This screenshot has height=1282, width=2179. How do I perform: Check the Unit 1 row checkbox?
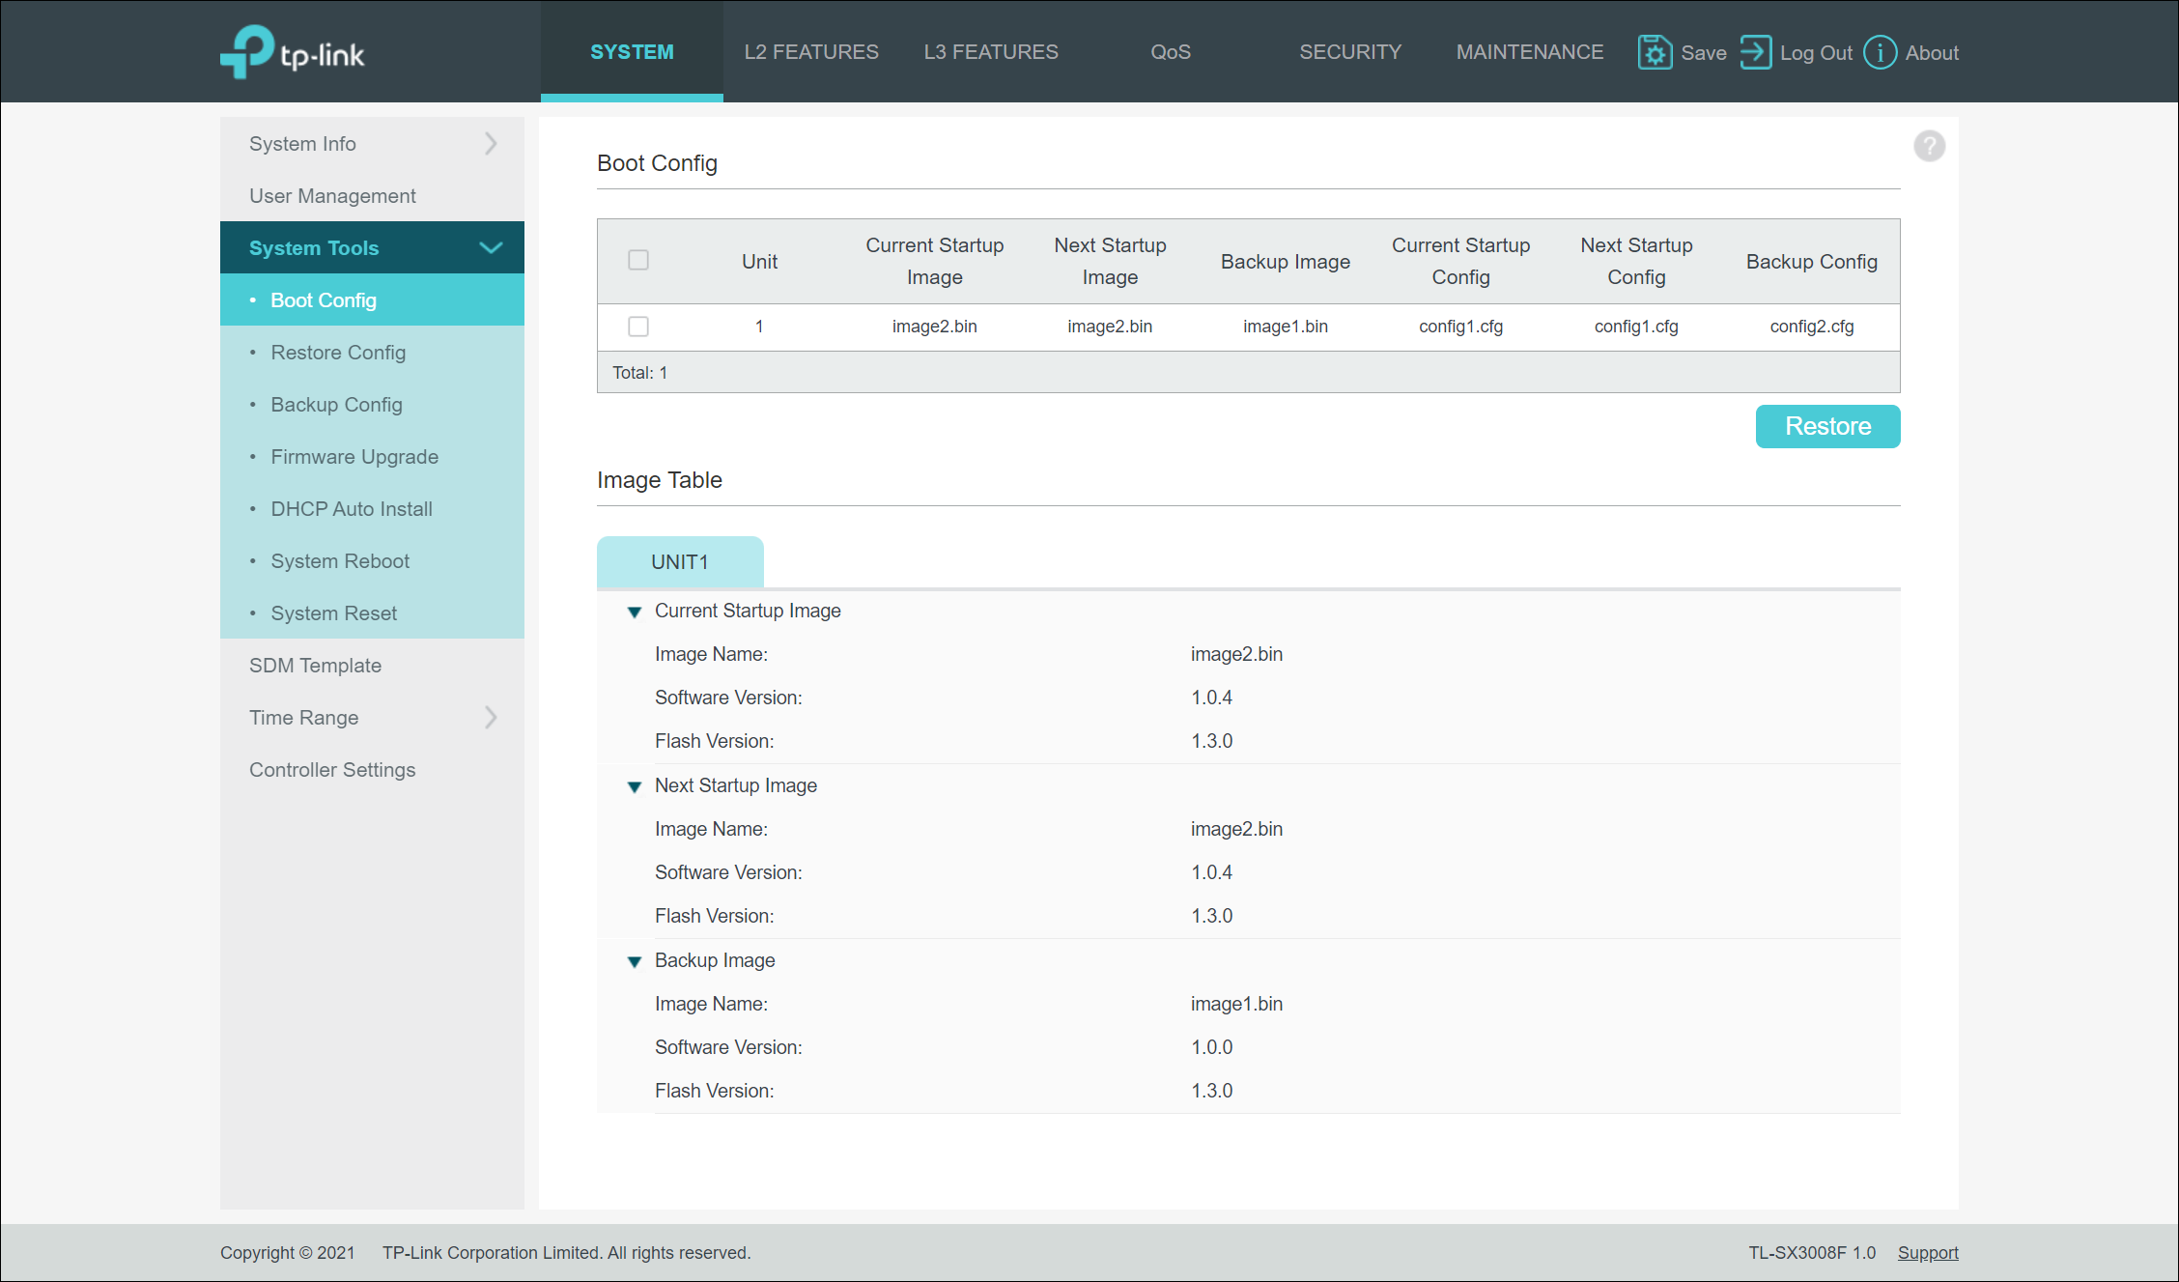tap(638, 327)
